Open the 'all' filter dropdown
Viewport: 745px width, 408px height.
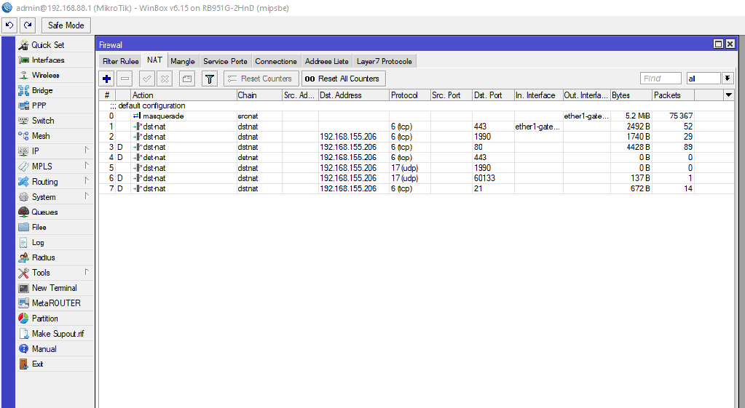[728, 79]
